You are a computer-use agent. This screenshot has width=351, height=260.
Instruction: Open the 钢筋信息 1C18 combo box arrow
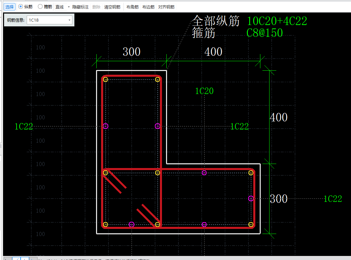[69, 20]
